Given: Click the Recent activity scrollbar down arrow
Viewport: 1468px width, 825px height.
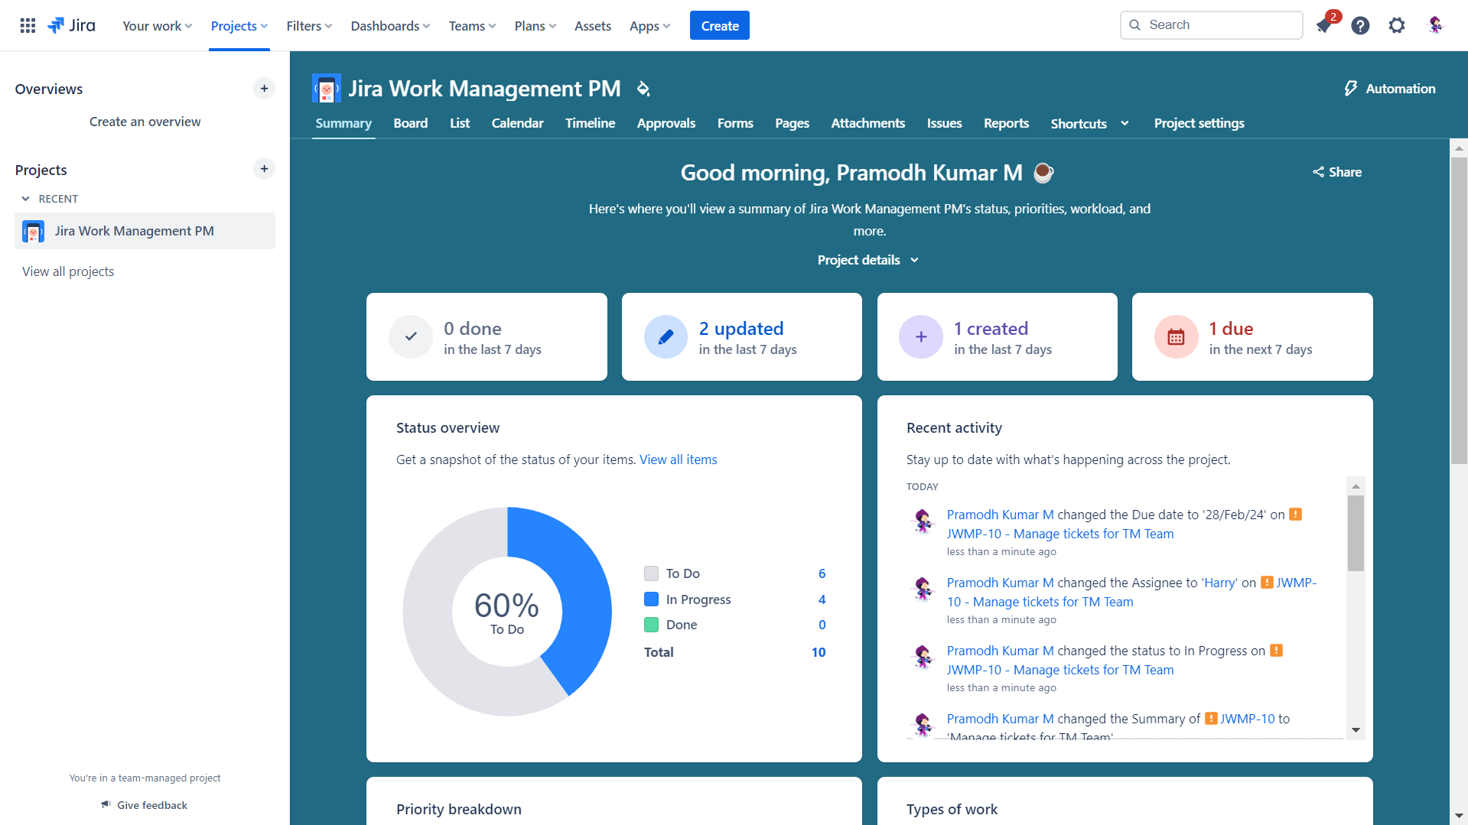Looking at the screenshot, I should (x=1356, y=730).
